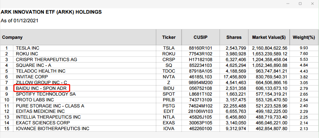Click PROTO LABS INC weight 2.54
This screenshot has height=138, width=319.
[304, 100]
